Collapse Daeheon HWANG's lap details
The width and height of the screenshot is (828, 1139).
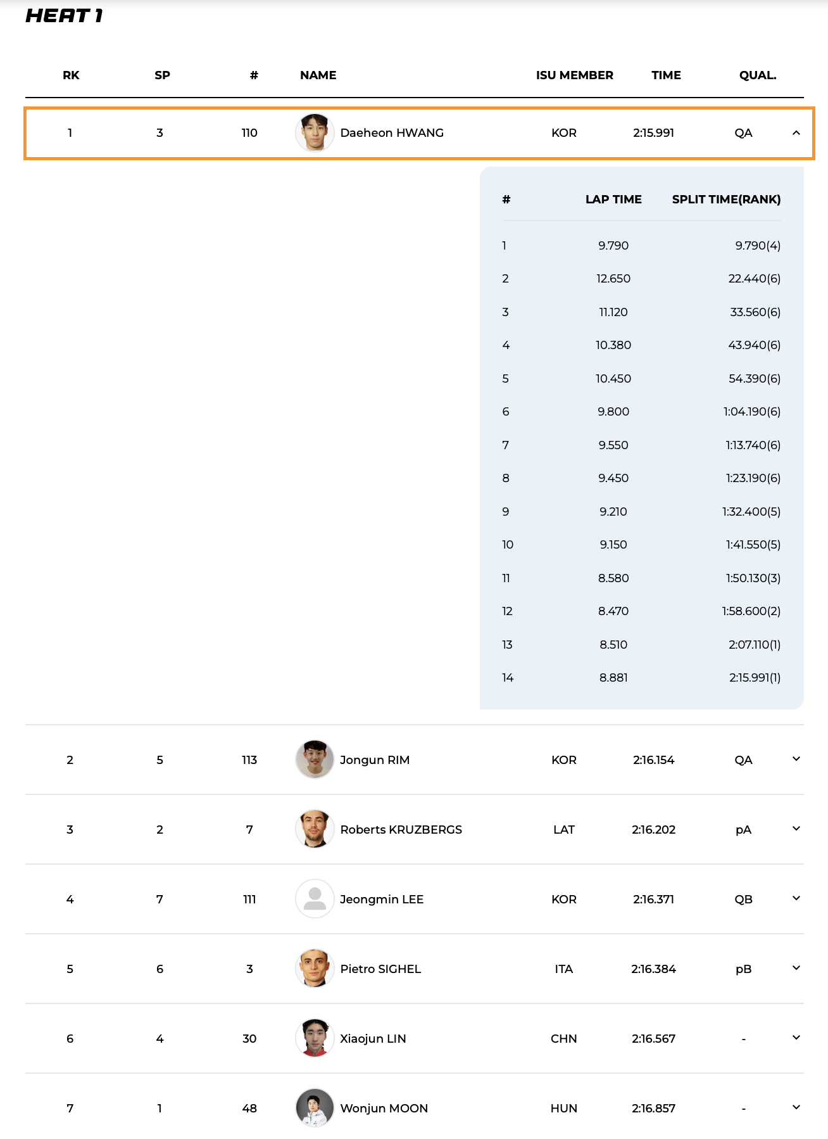point(796,133)
